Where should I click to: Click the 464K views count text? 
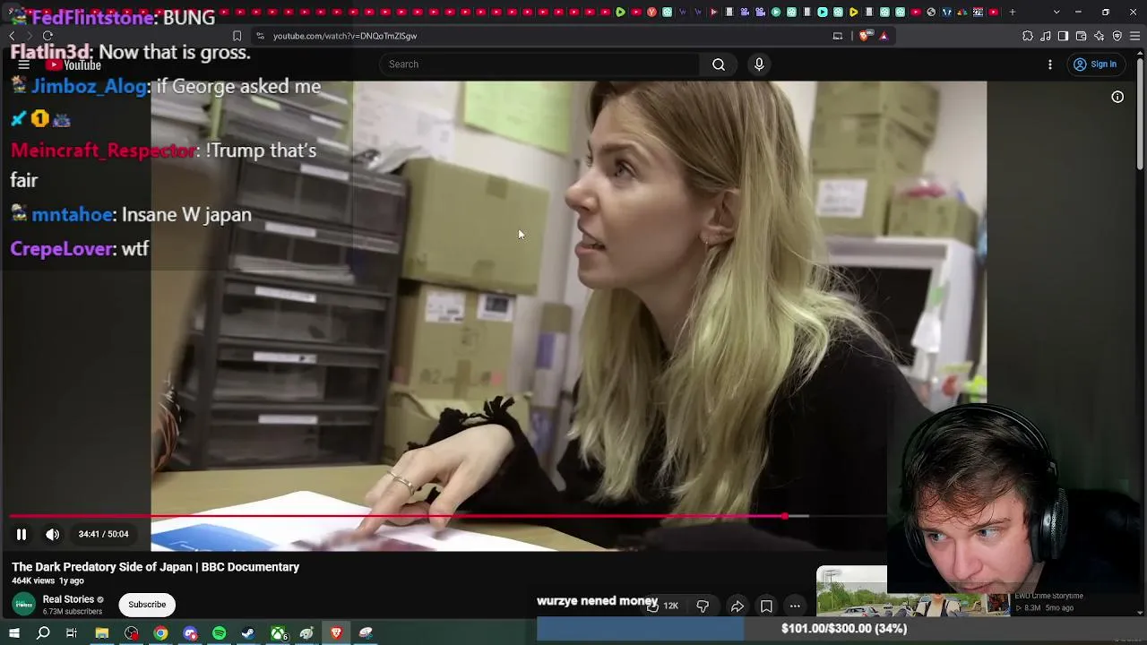click(33, 581)
